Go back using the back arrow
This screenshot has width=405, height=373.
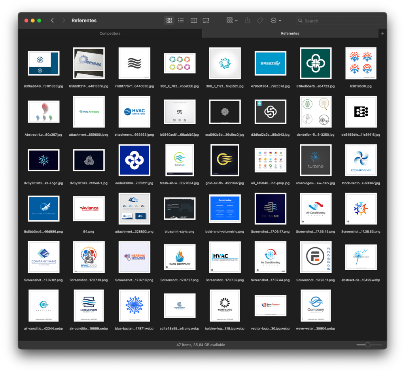pos(52,21)
